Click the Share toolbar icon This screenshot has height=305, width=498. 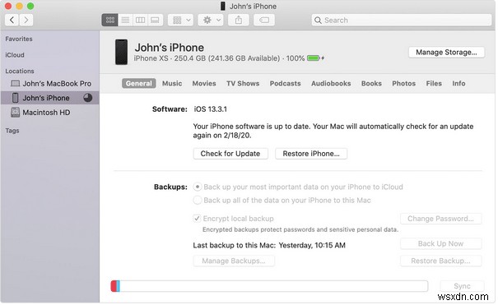[239, 20]
